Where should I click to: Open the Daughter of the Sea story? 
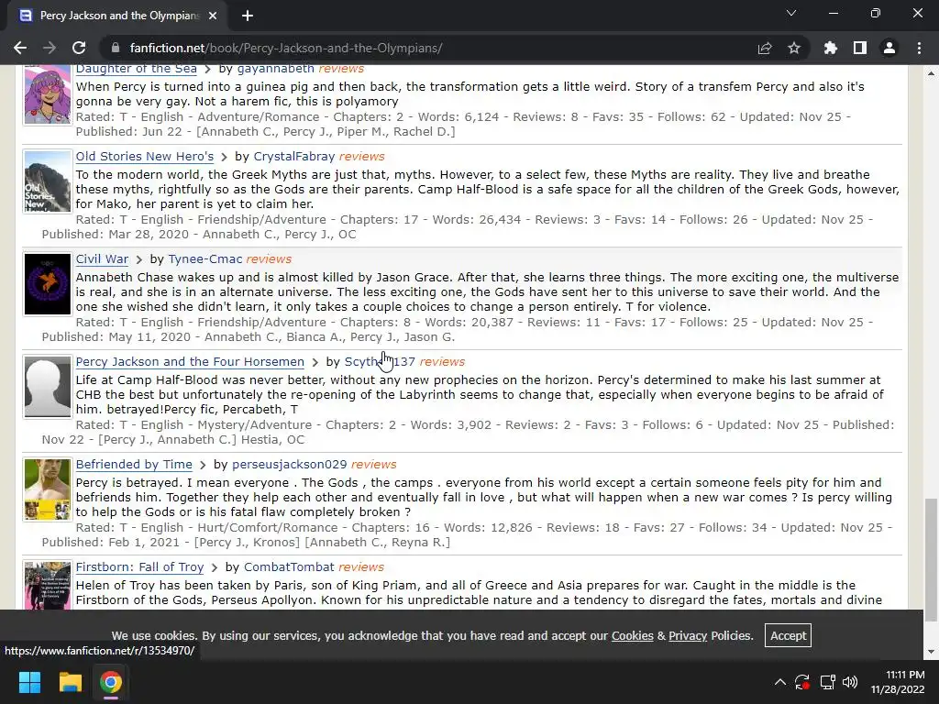click(136, 69)
